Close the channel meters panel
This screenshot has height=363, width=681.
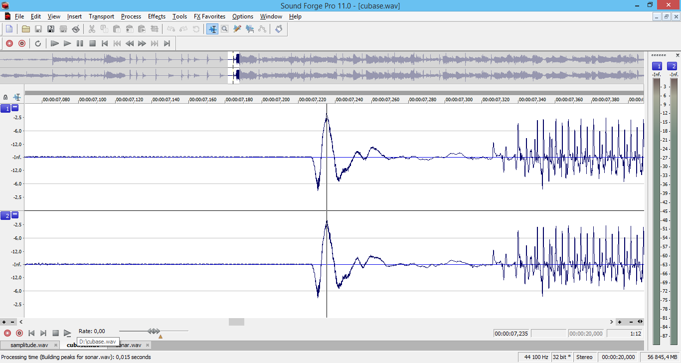click(678, 55)
